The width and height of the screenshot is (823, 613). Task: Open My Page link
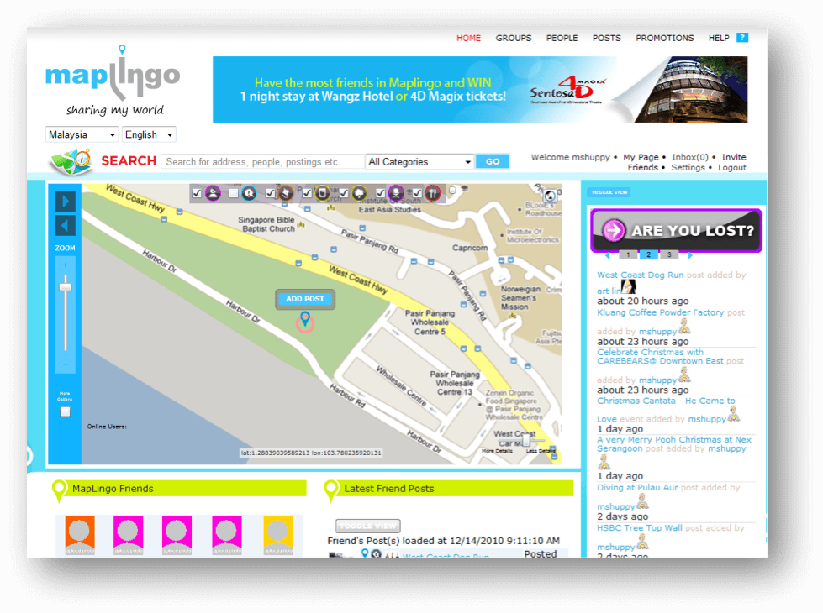pos(641,157)
